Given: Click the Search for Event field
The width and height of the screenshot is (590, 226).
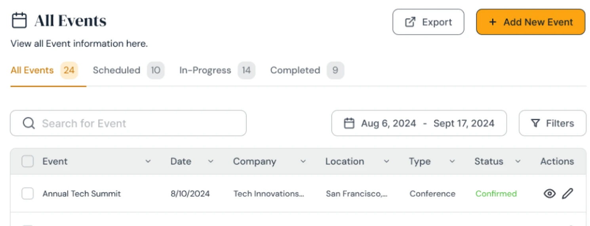Looking at the screenshot, I should (x=135, y=123).
